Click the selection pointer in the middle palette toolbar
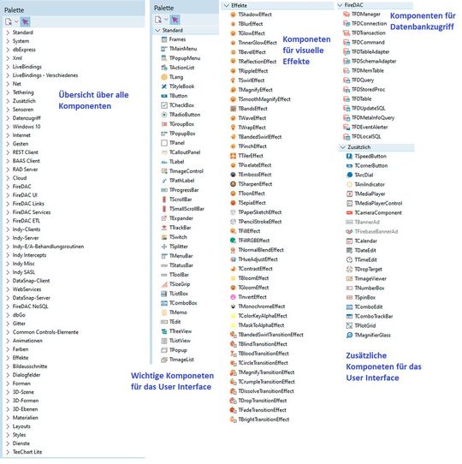The height and width of the screenshot is (464, 462). point(175,20)
